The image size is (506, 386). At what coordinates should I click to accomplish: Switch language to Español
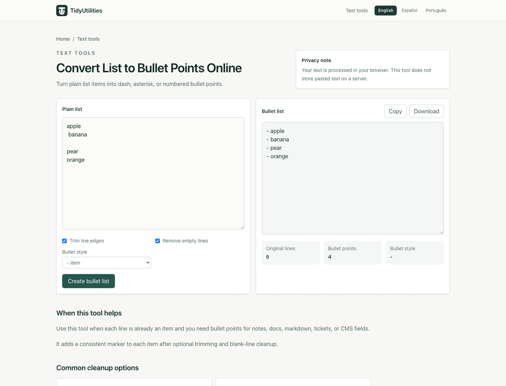[409, 11]
